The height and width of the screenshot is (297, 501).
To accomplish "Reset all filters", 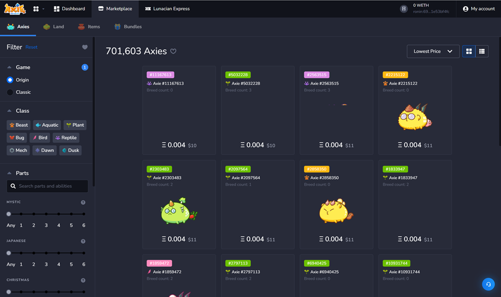I will (x=31, y=47).
